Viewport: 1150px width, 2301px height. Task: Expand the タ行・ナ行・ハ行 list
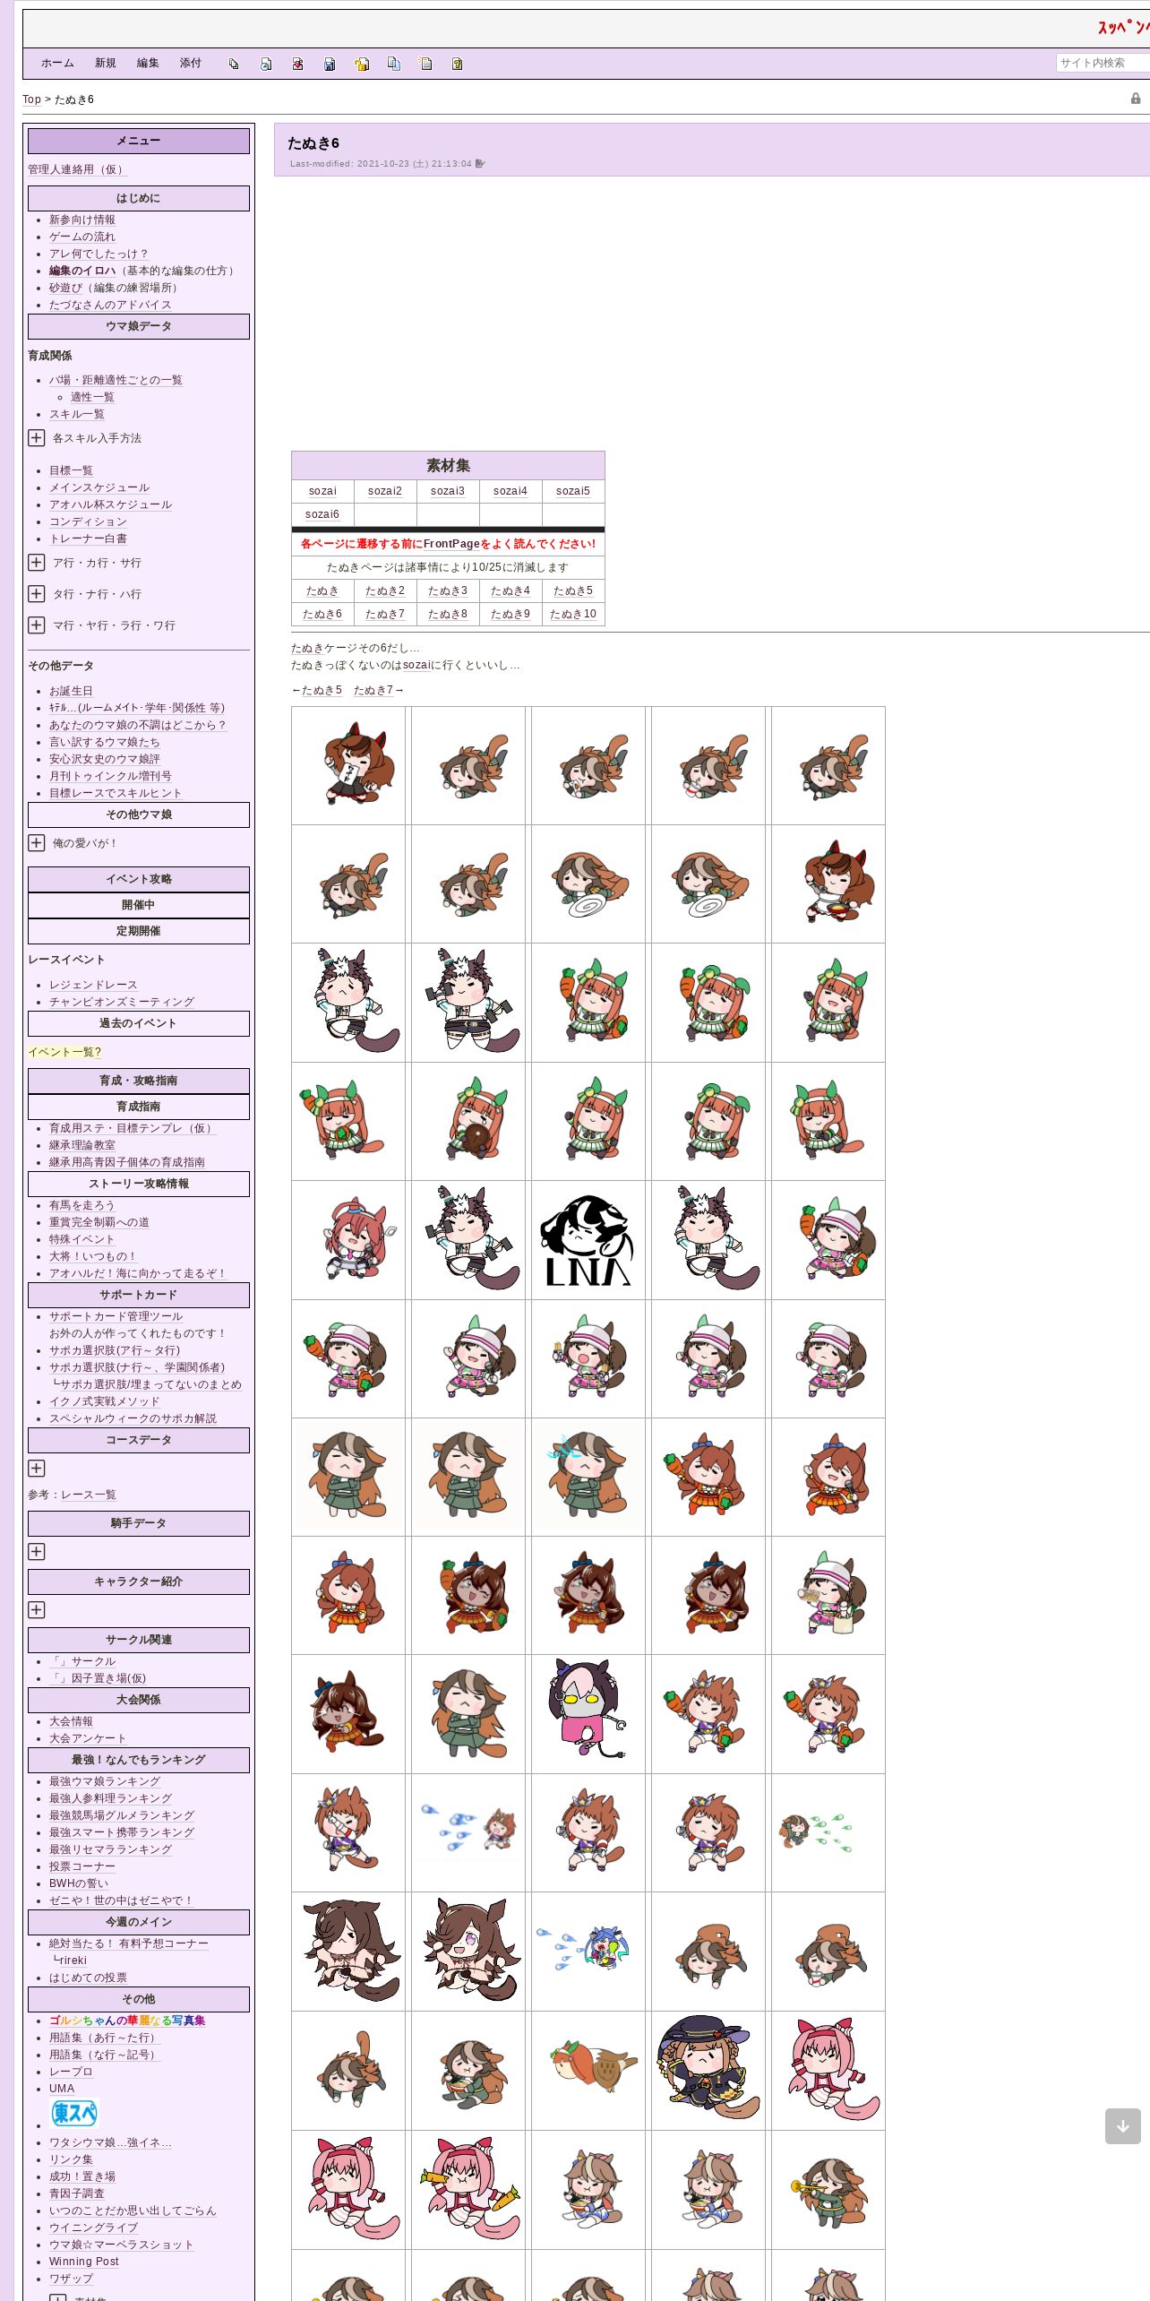click(36, 593)
